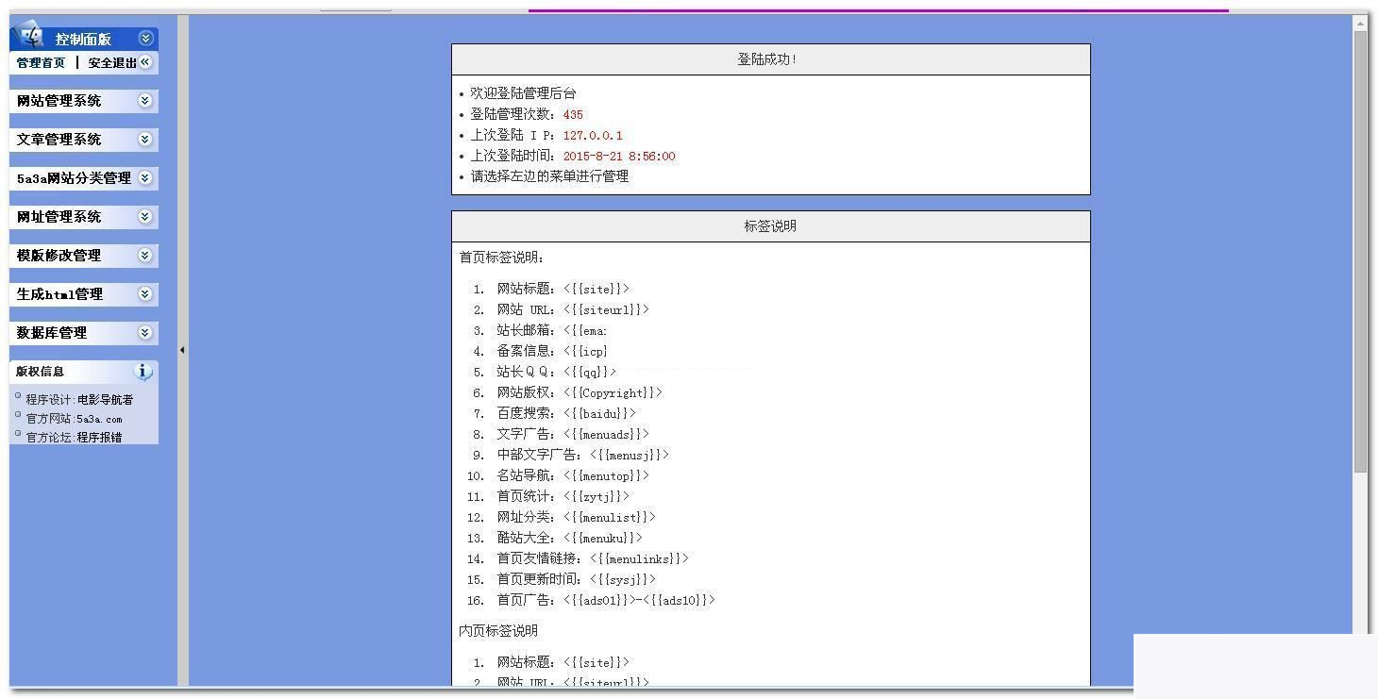Click the chevron icon on 控制面版 header

[145, 38]
